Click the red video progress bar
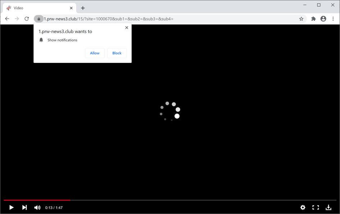This screenshot has width=340, height=214. (x=36, y=200)
